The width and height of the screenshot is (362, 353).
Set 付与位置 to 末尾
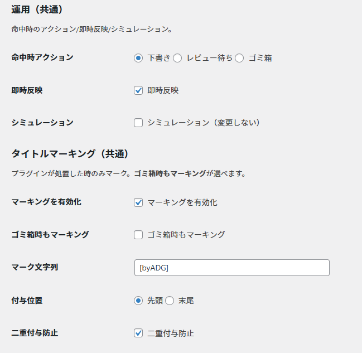coord(170,301)
